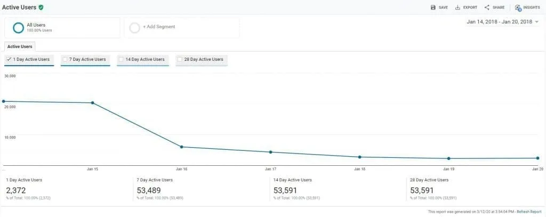Open the Insights icon
The height and width of the screenshot is (217, 546).
pos(518,7)
